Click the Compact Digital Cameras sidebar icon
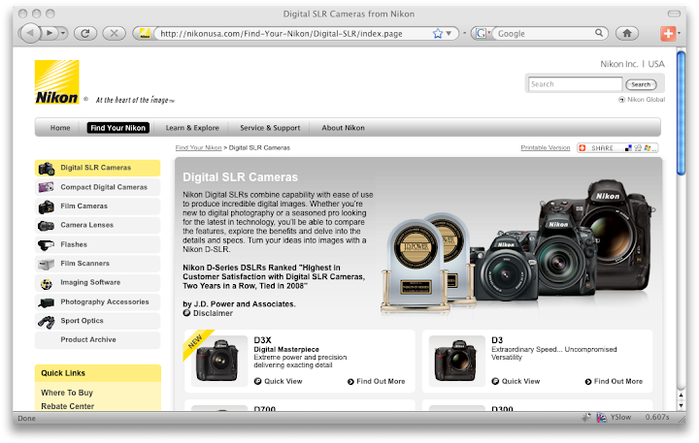Screen dimensions: 699x443 tap(46, 187)
